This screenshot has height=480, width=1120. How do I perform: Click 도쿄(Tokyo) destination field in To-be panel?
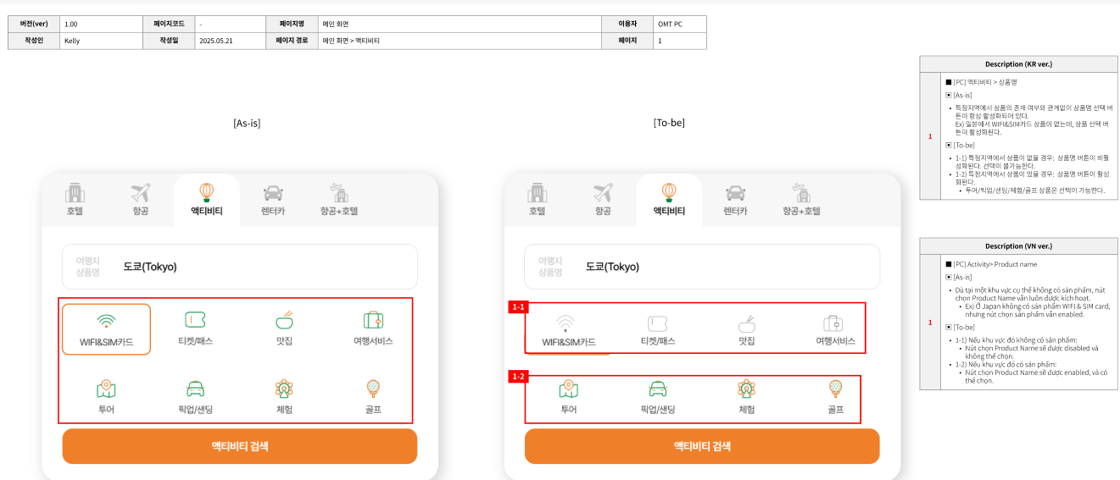[702, 267]
